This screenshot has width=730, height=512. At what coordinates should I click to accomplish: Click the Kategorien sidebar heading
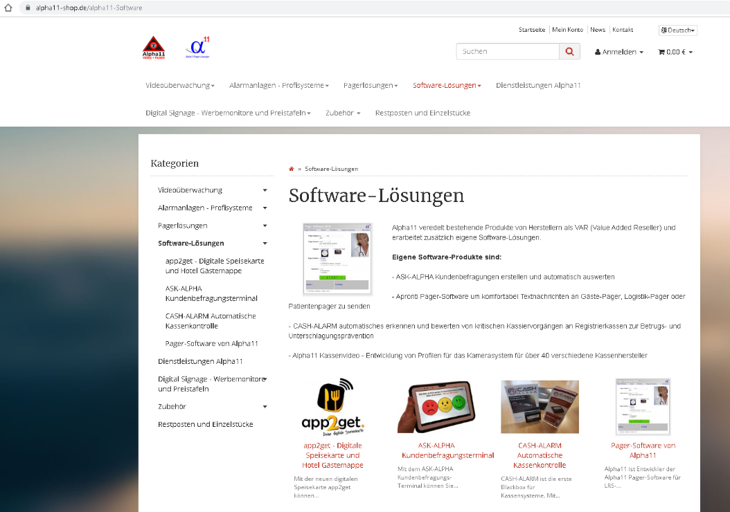point(175,163)
